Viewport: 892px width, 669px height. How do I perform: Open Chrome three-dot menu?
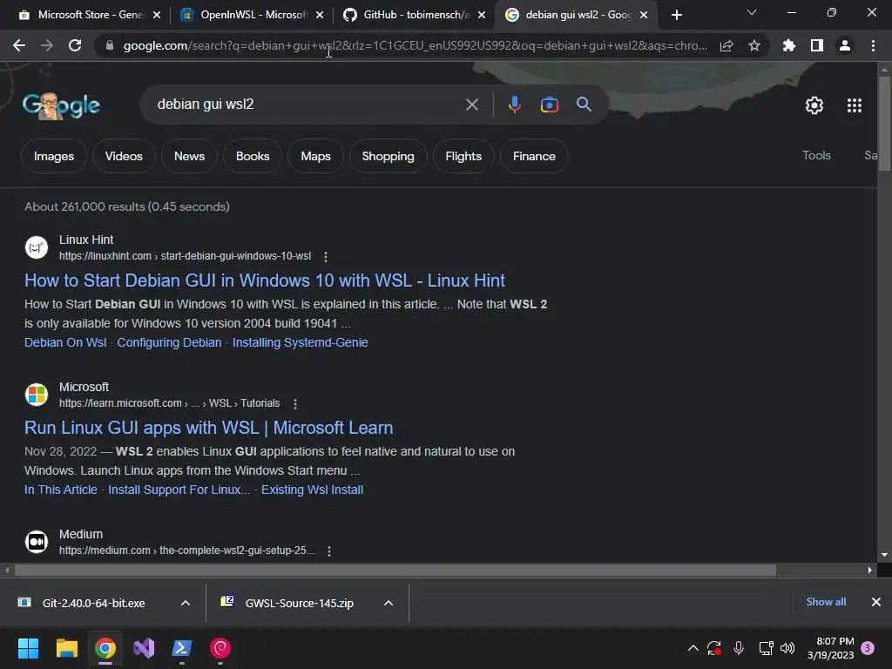point(873,45)
